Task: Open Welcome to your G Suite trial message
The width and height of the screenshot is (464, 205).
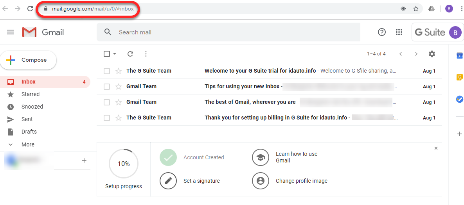Action: pos(269,71)
